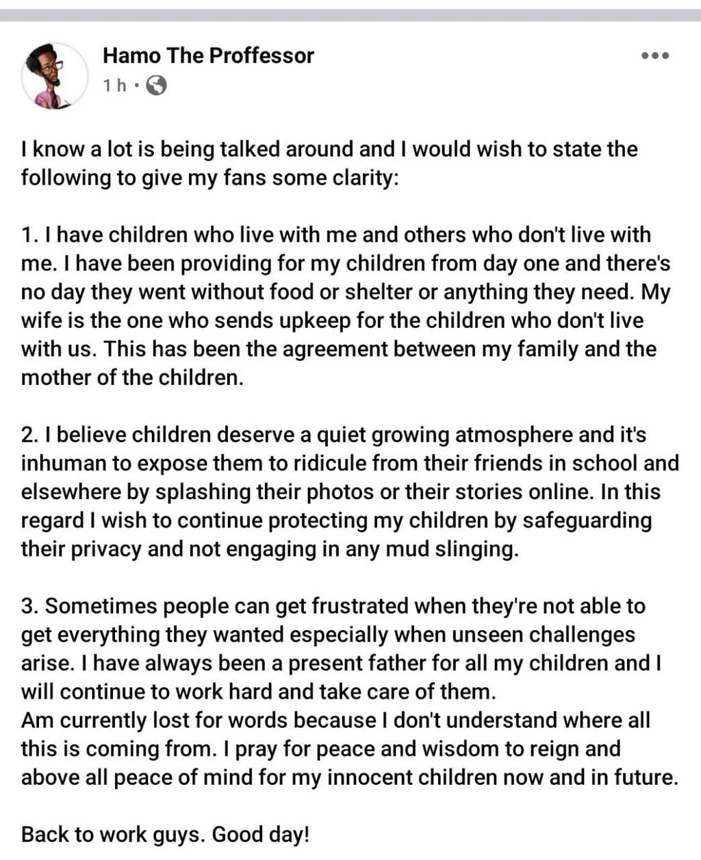Click the "1." list number

[x=29, y=235]
